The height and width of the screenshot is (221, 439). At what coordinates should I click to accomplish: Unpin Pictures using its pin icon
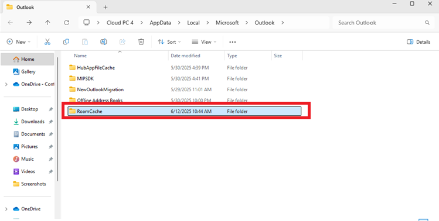click(x=50, y=147)
